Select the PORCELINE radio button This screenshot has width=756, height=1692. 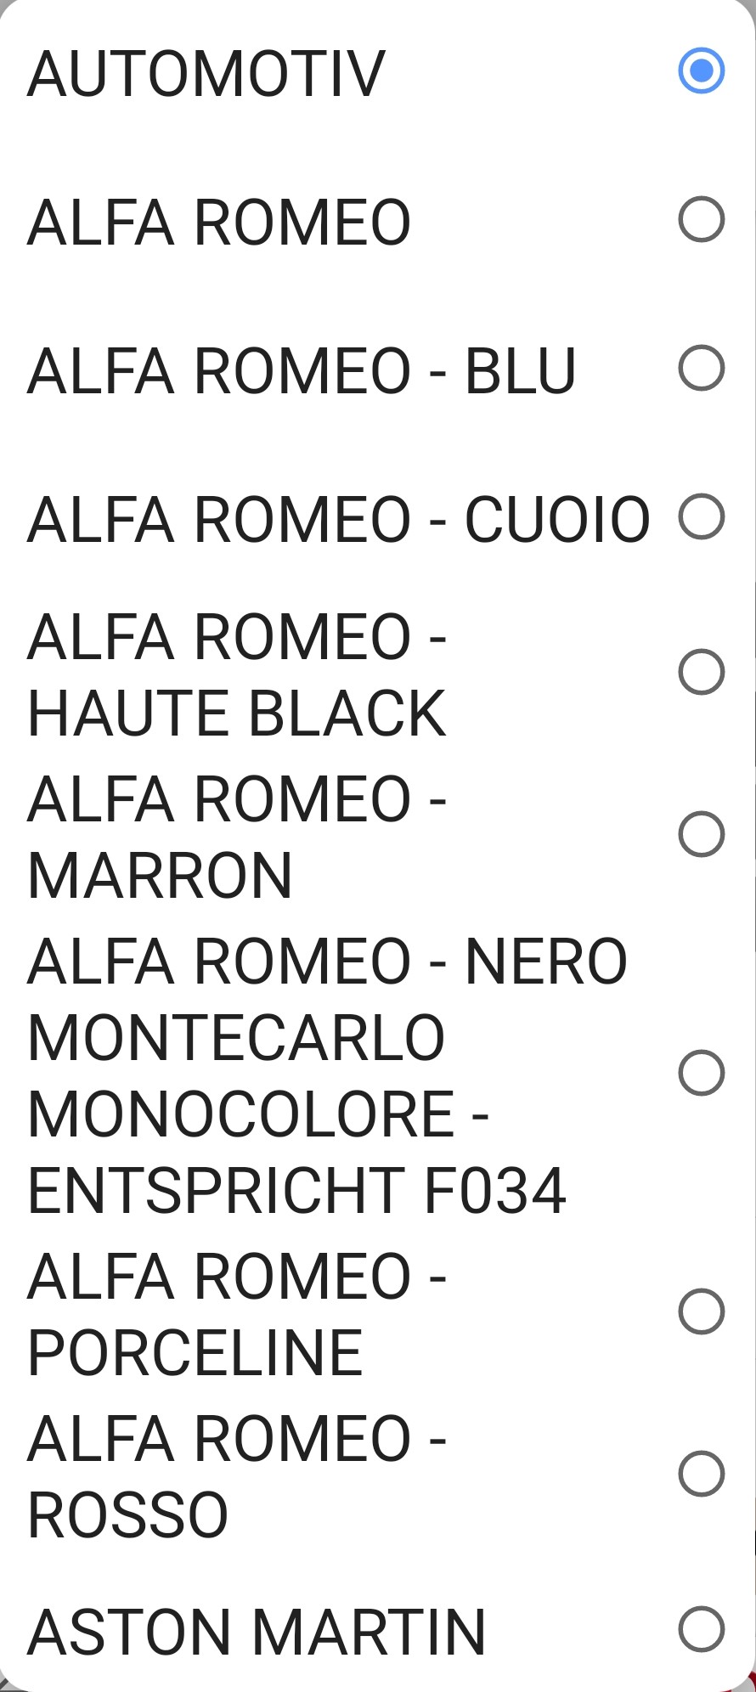[x=701, y=1311]
